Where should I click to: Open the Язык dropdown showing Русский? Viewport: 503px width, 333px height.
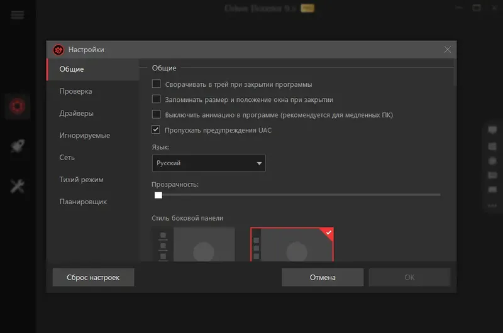tap(209, 163)
